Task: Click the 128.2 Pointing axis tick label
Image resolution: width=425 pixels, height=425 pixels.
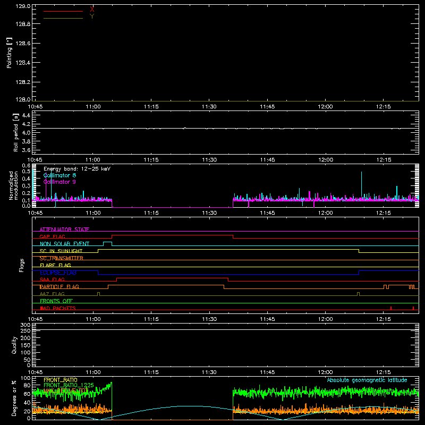Action: pos(23,82)
